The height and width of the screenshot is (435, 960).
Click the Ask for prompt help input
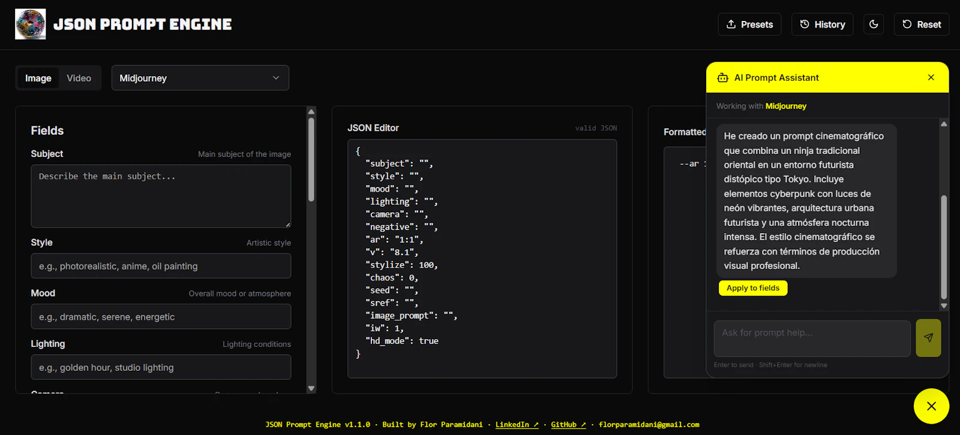point(812,339)
